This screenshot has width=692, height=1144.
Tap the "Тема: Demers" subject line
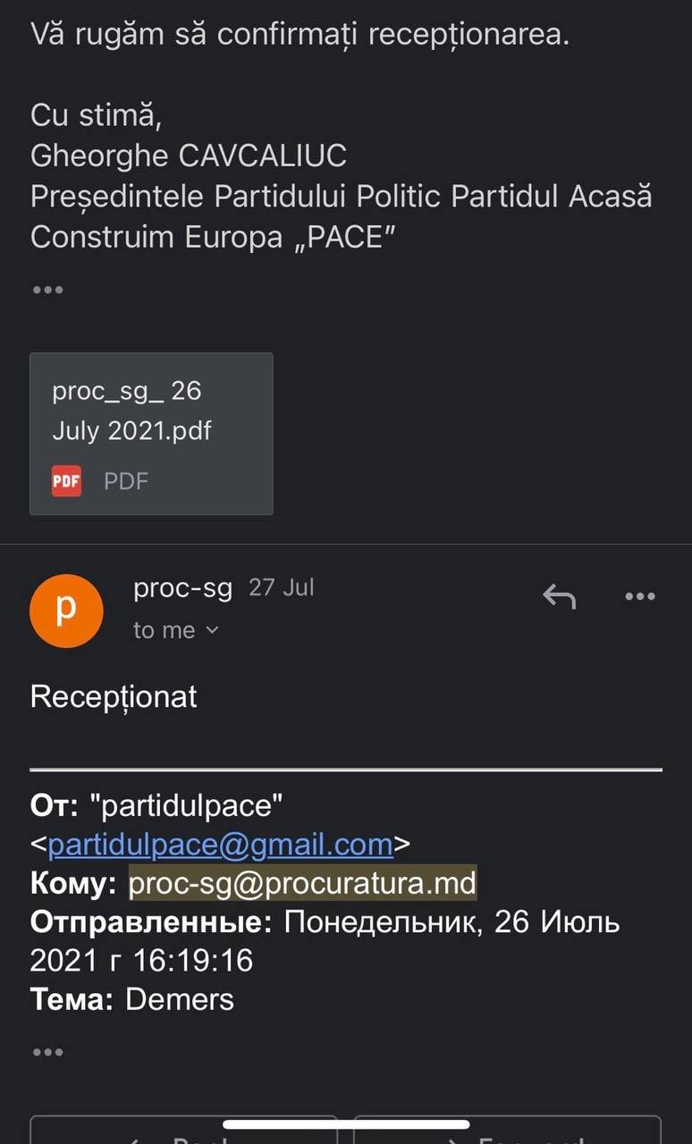(x=132, y=998)
